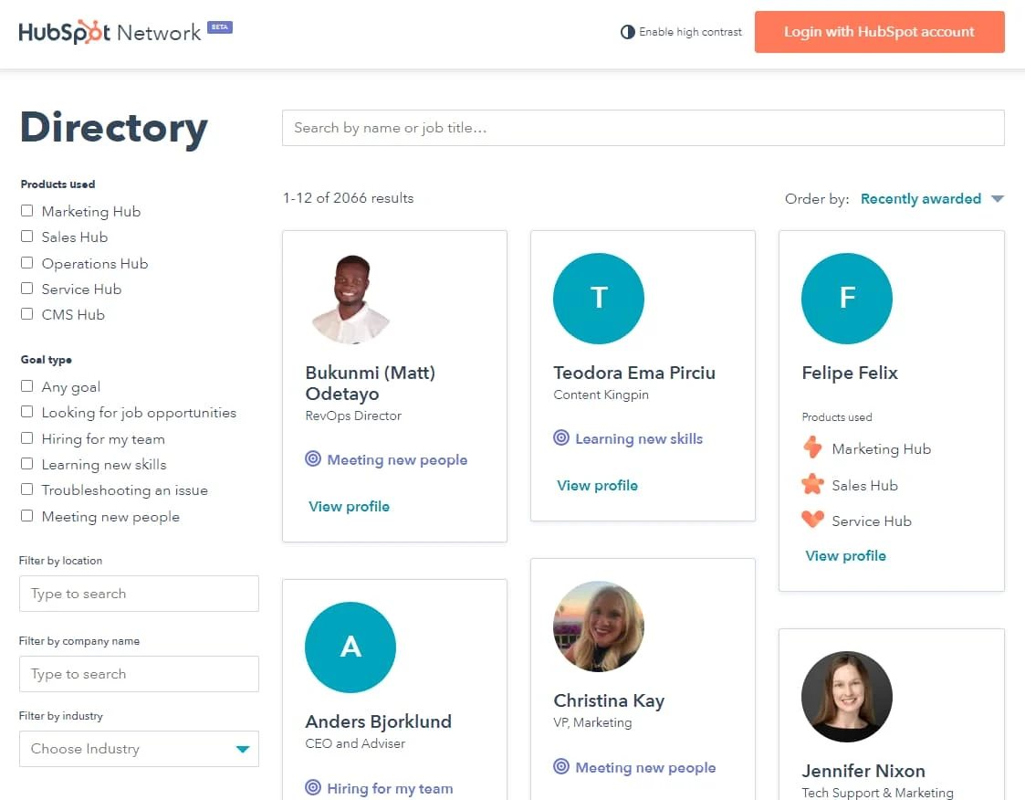This screenshot has width=1025, height=800.
Task: Click the Order by dropdown arrow
Action: tap(998, 199)
